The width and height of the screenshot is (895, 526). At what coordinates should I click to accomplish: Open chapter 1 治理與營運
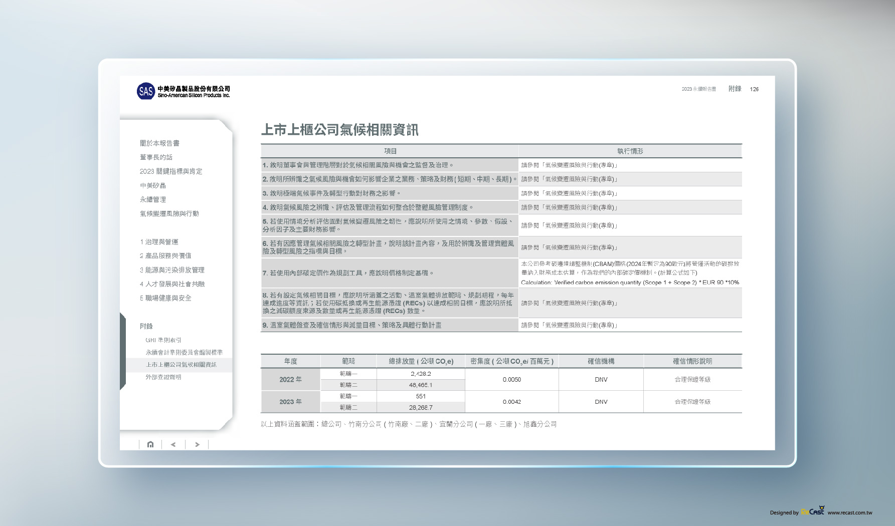coord(159,242)
